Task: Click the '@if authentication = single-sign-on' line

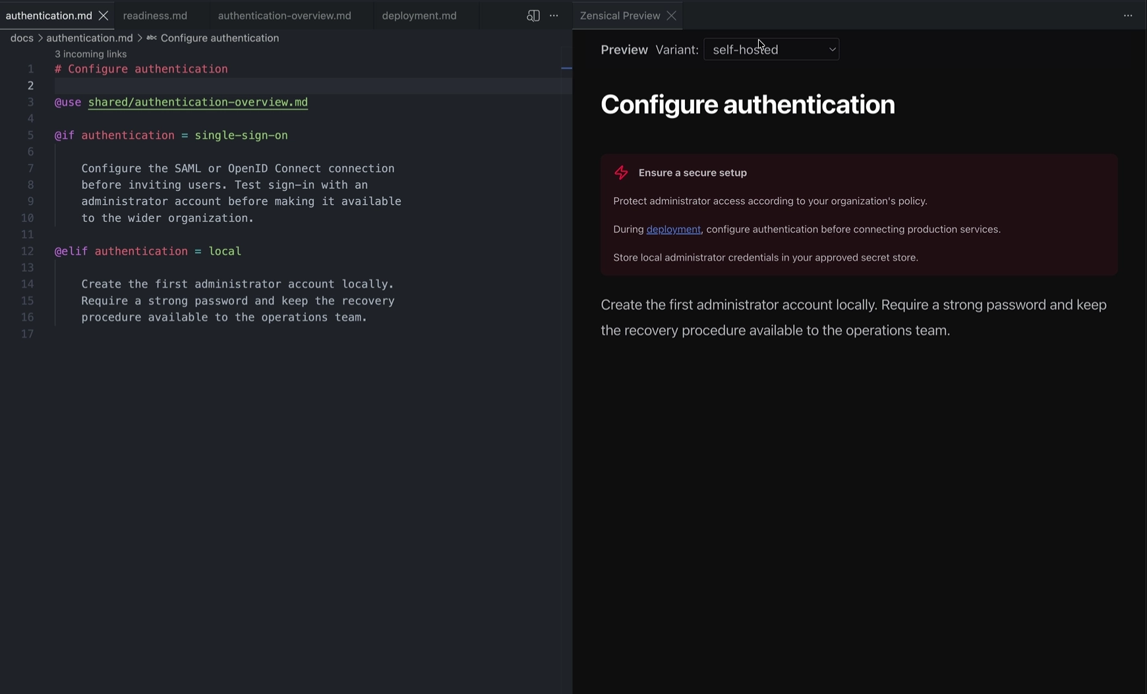Action: (171, 135)
